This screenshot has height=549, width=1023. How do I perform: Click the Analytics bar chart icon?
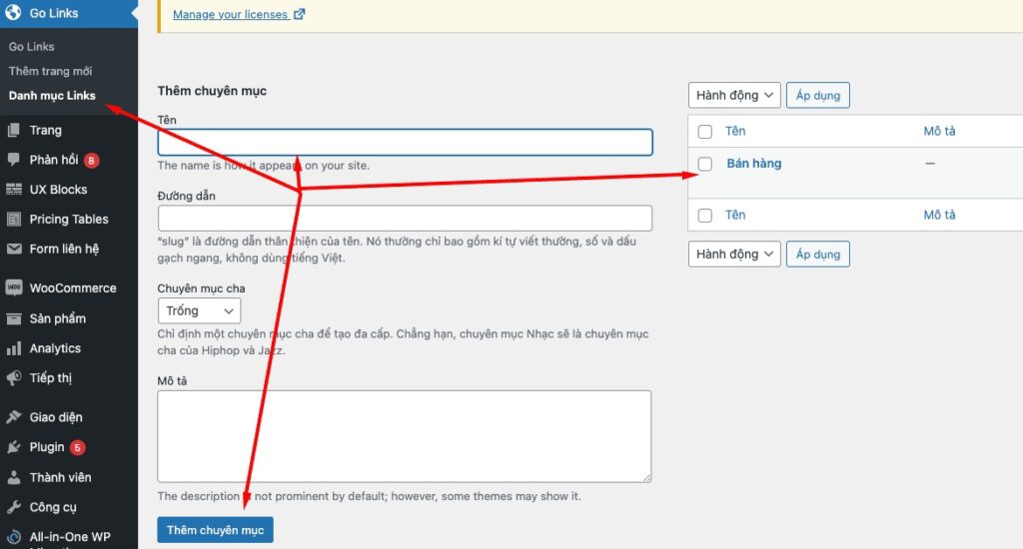(x=14, y=348)
